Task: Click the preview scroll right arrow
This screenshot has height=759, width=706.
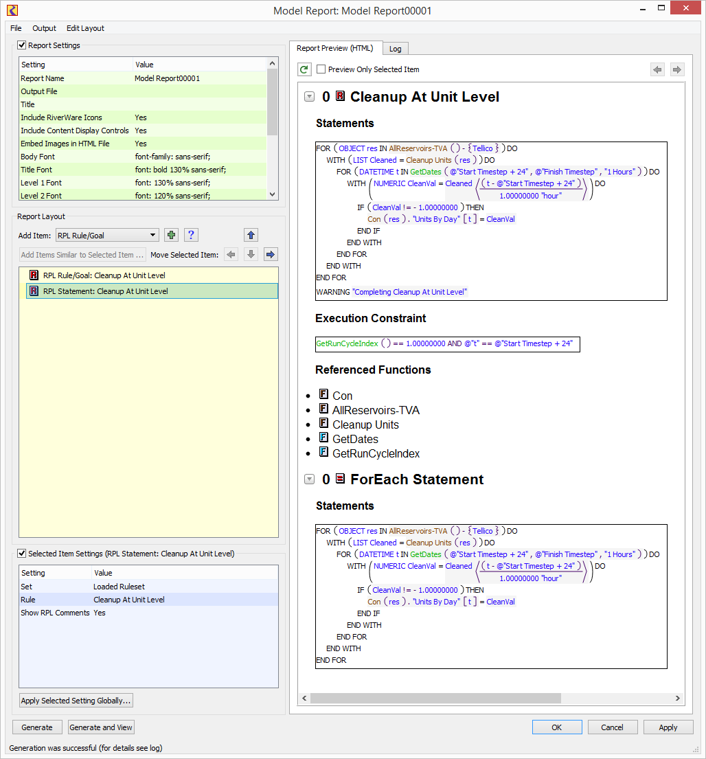Action: point(677,698)
